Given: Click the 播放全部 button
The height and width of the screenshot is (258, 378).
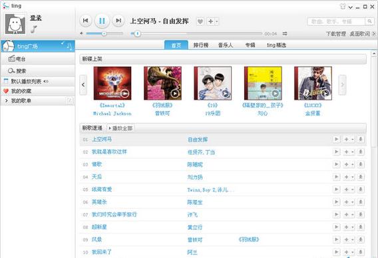Looking at the screenshot, I should (x=120, y=128).
